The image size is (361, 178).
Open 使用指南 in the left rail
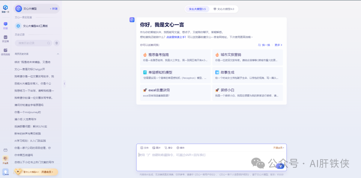pyautogui.click(x=5, y=52)
